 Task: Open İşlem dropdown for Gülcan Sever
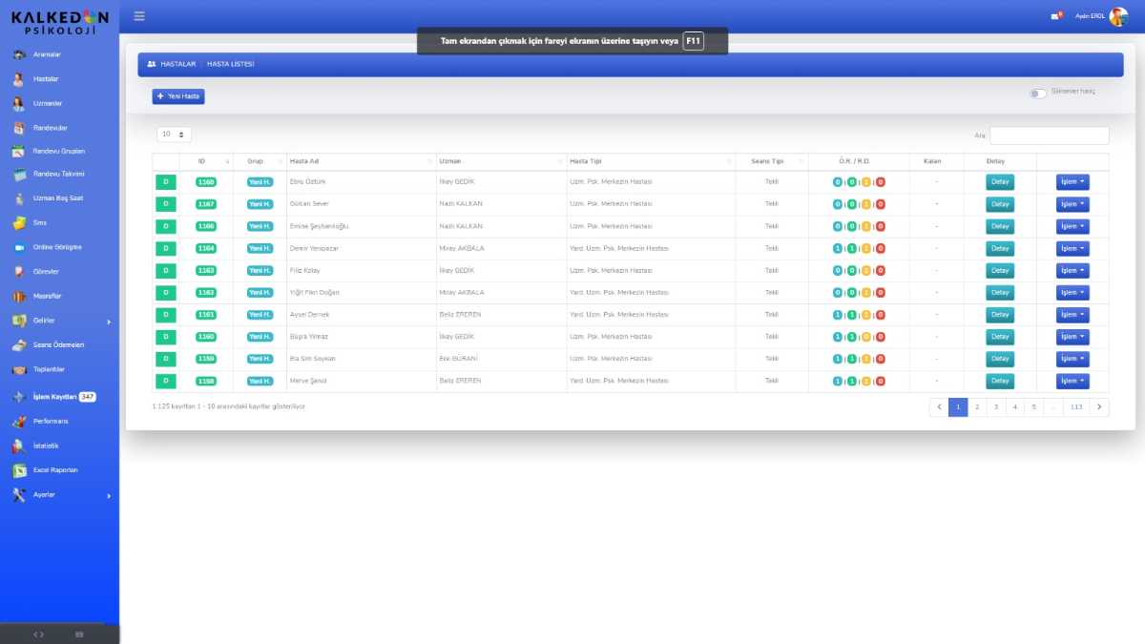[x=1072, y=204]
